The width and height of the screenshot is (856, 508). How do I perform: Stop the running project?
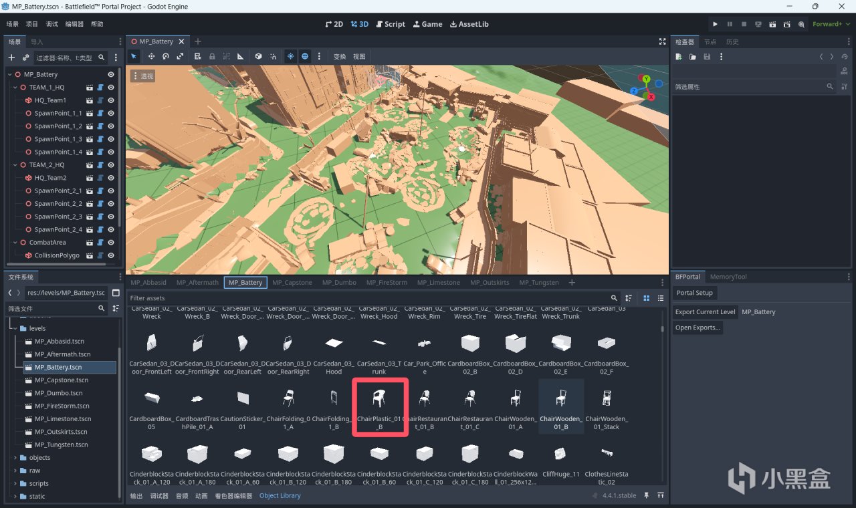pos(744,24)
